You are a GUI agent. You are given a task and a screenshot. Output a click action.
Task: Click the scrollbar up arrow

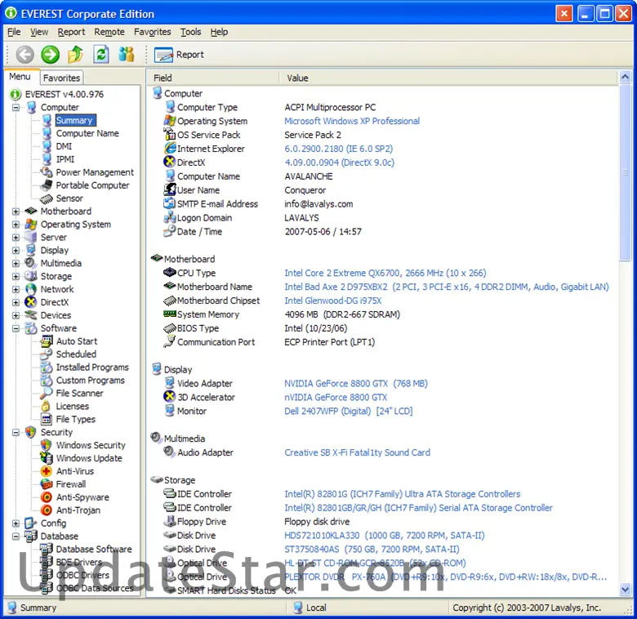[626, 77]
